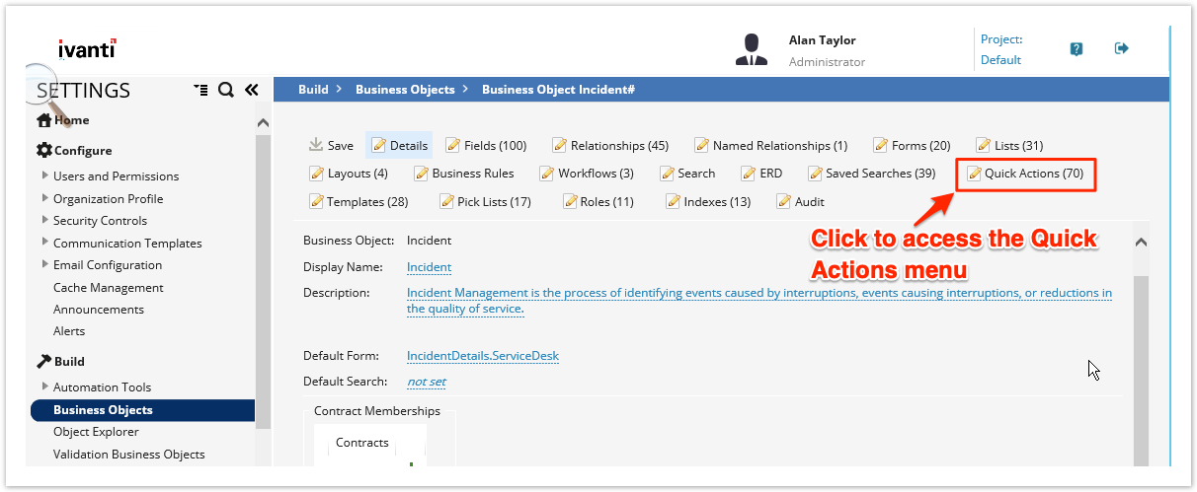Open the Named Relationships (1) tab
Image resolution: width=1197 pixels, height=492 pixels.
coord(770,145)
